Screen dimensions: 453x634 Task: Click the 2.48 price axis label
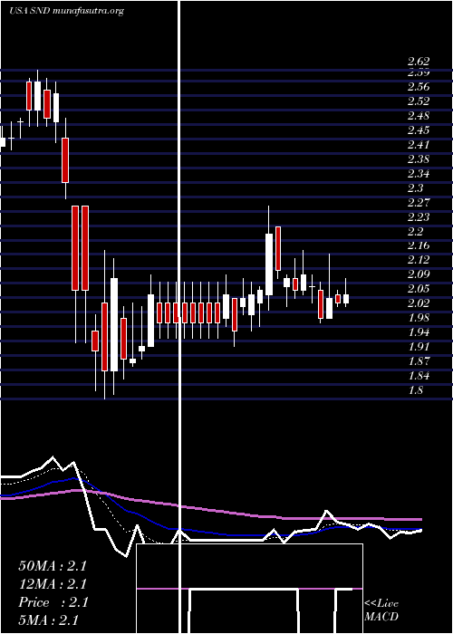419,116
